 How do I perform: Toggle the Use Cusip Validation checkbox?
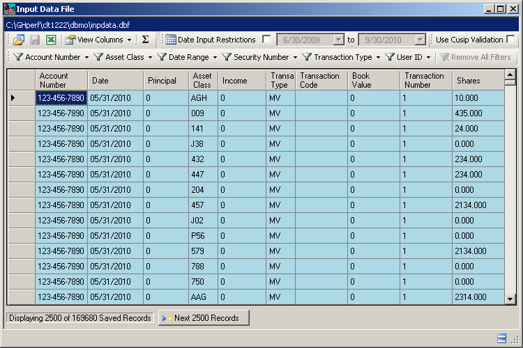coord(510,40)
